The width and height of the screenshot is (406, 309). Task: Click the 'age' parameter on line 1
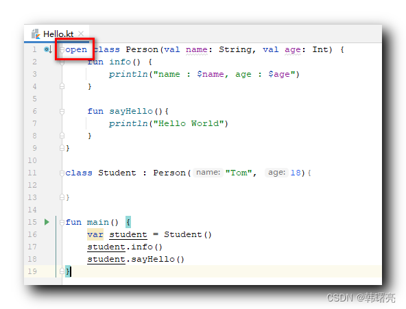tap(293, 49)
